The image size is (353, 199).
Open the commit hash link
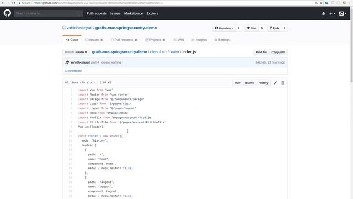click(261, 62)
